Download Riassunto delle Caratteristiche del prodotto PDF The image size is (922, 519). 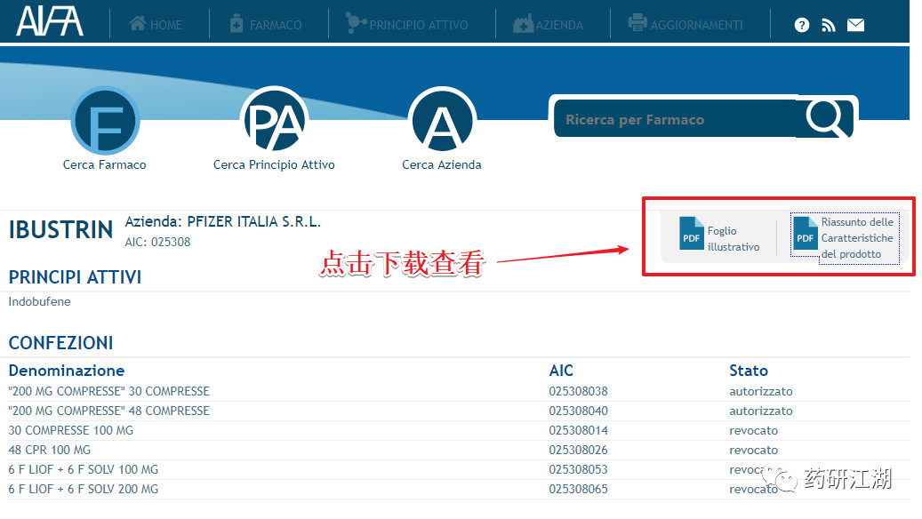tap(845, 238)
